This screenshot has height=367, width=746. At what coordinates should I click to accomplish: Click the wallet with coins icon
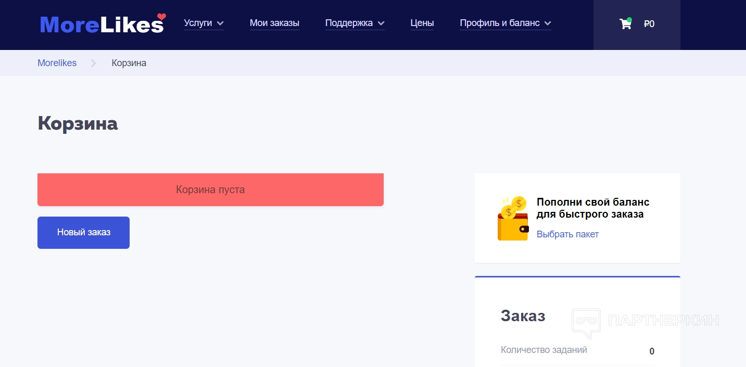(513, 218)
